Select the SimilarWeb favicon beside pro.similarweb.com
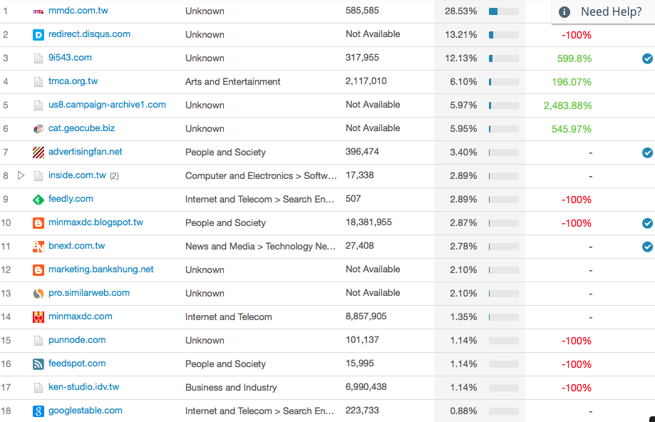 tap(38, 293)
